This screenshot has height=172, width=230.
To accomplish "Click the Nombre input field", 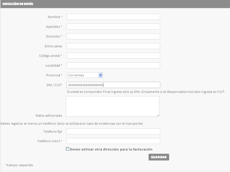I will 113,17.
